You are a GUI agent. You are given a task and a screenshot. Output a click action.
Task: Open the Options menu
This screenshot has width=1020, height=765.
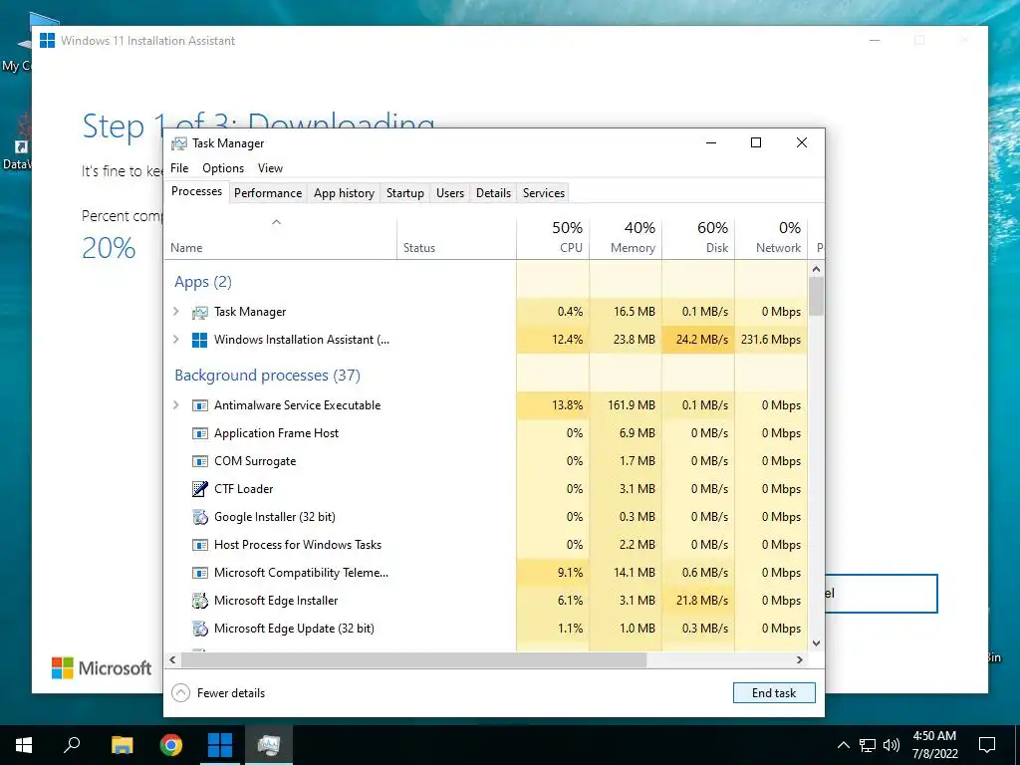click(x=223, y=168)
